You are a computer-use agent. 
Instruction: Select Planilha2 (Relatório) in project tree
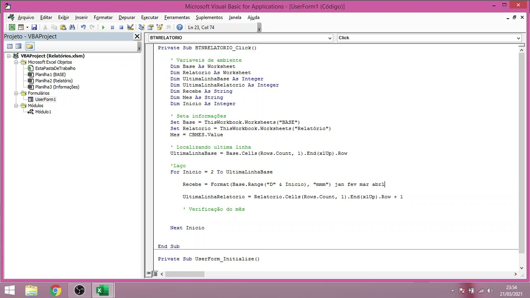54,81
